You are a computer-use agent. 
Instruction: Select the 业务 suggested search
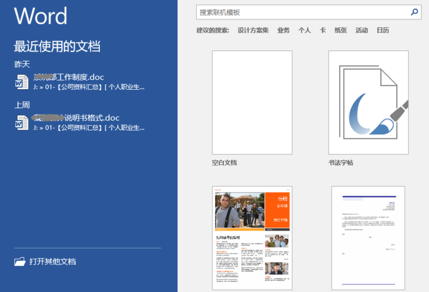click(284, 30)
